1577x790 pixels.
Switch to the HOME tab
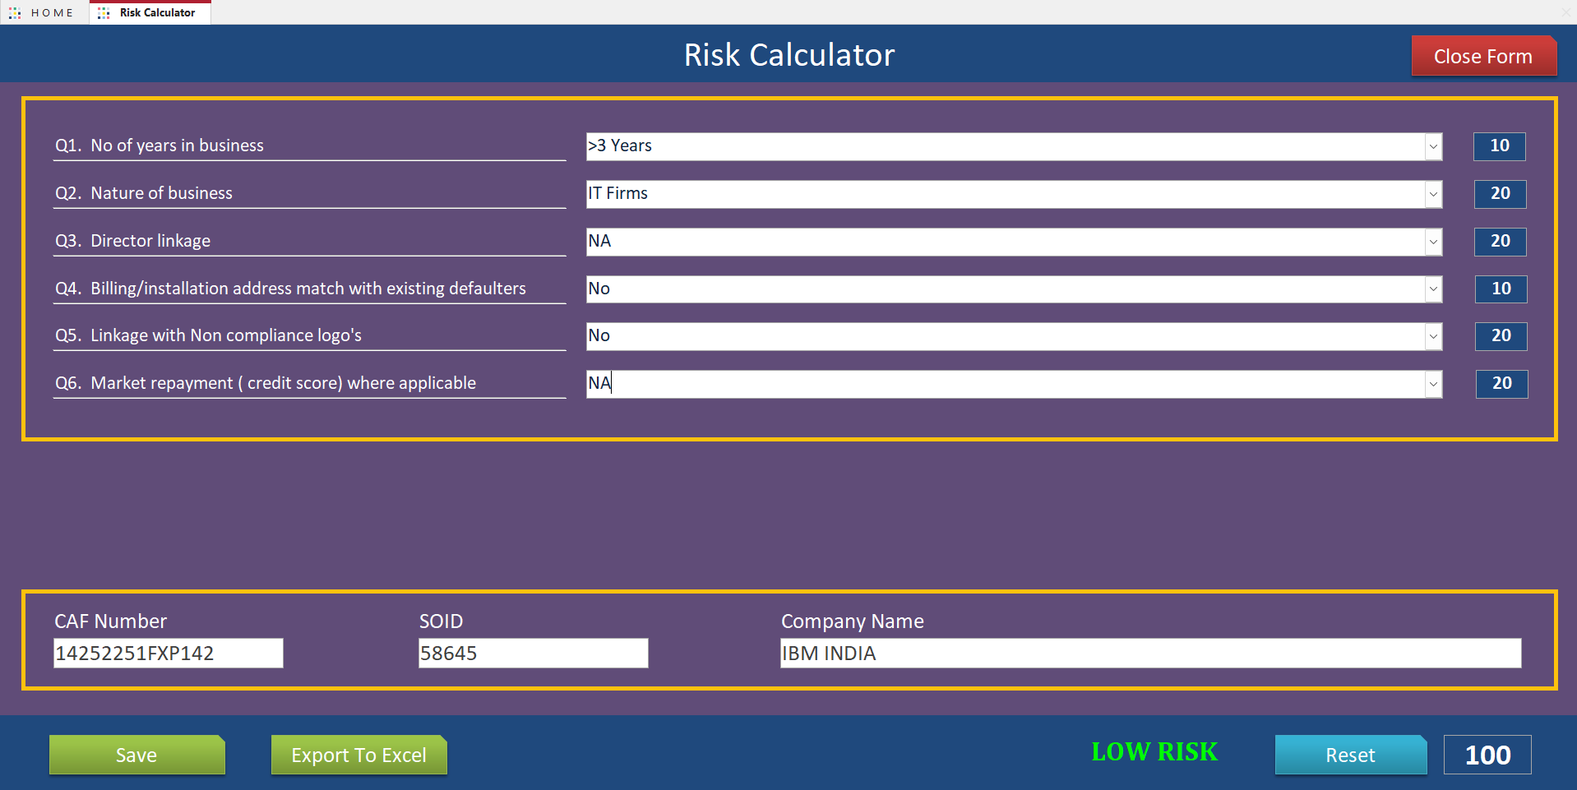click(49, 12)
